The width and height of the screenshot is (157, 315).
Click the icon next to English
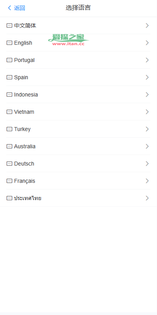[x=9, y=43]
